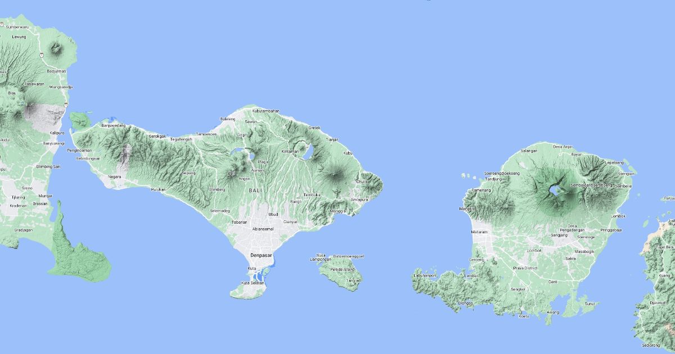Click the Pulukan label
Screen dimensions: 675x354
pyautogui.click(x=159, y=189)
